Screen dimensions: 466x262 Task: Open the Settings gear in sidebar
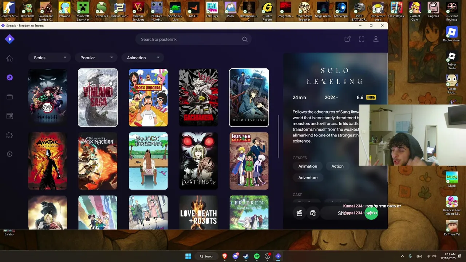[x=10, y=154]
